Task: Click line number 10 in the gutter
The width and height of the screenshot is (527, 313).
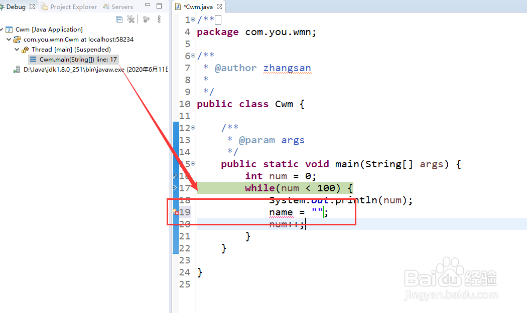Action: coord(185,104)
